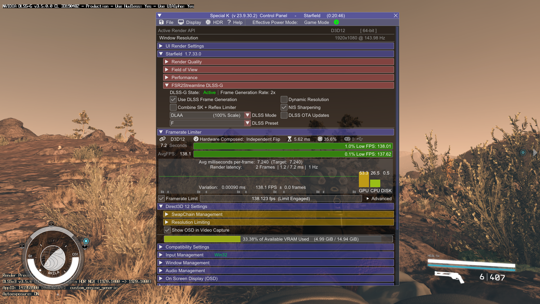540x304 pixels.
Task: Click the AvgFPS 138.1 readout
Action: 174,154
